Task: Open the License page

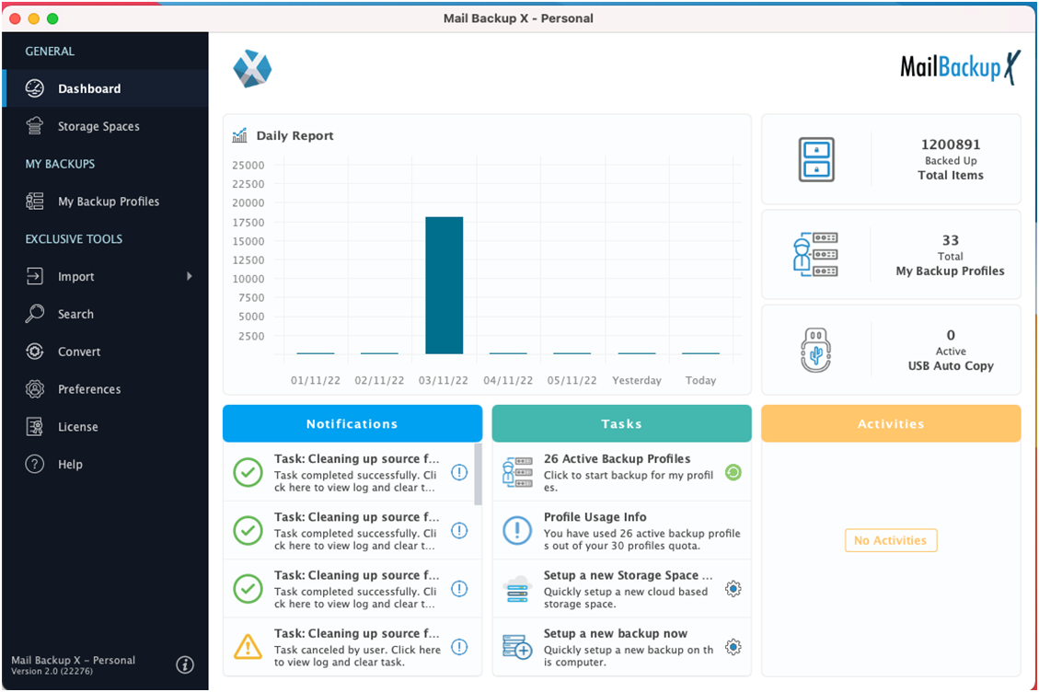Action: click(105, 426)
